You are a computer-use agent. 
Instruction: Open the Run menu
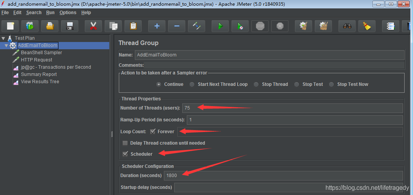pos(50,13)
